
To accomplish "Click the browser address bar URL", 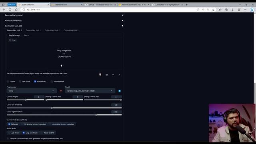I will click(x=34, y=10).
